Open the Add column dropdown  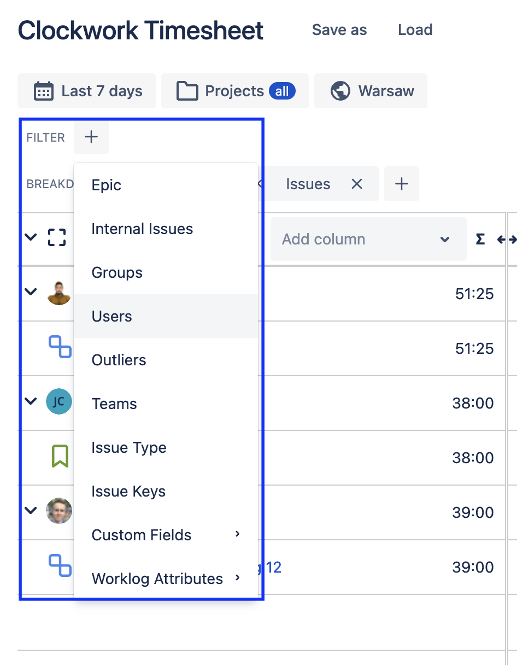(x=368, y=240)
